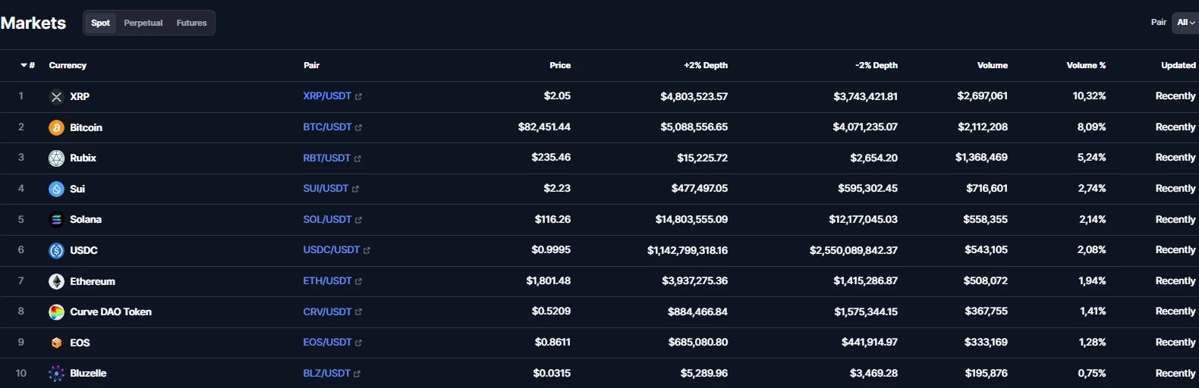Click the Bluzelle dotted logo icon

[x=56, y=374]
